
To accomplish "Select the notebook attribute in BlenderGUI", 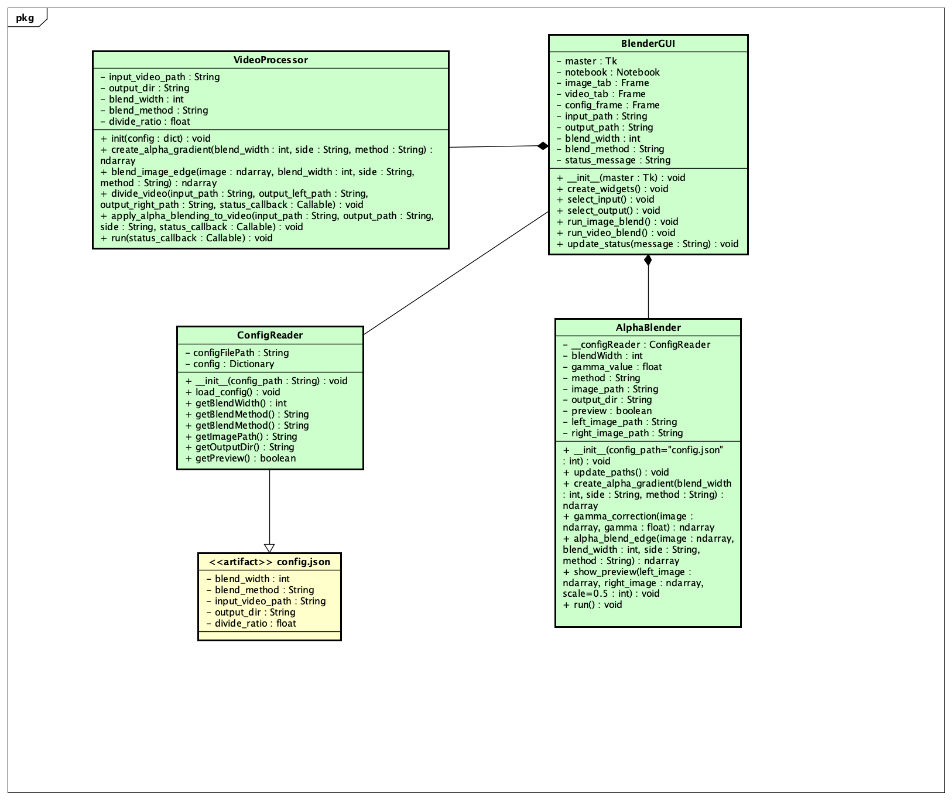I will click(x=612, y=72).
